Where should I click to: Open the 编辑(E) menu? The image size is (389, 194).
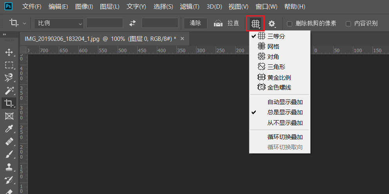[58, 7]
